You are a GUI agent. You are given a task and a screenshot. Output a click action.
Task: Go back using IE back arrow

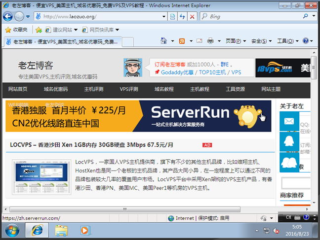point(8,16)
